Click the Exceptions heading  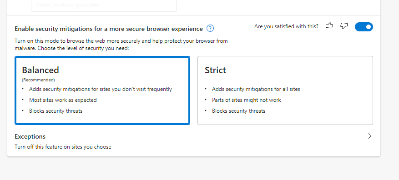pyautogui.click(x=30, y=136)
